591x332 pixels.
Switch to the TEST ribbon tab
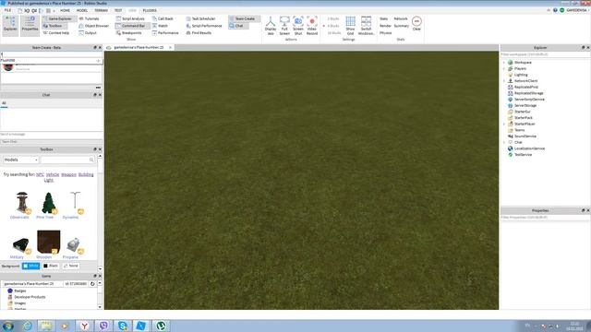coord(118,10)
